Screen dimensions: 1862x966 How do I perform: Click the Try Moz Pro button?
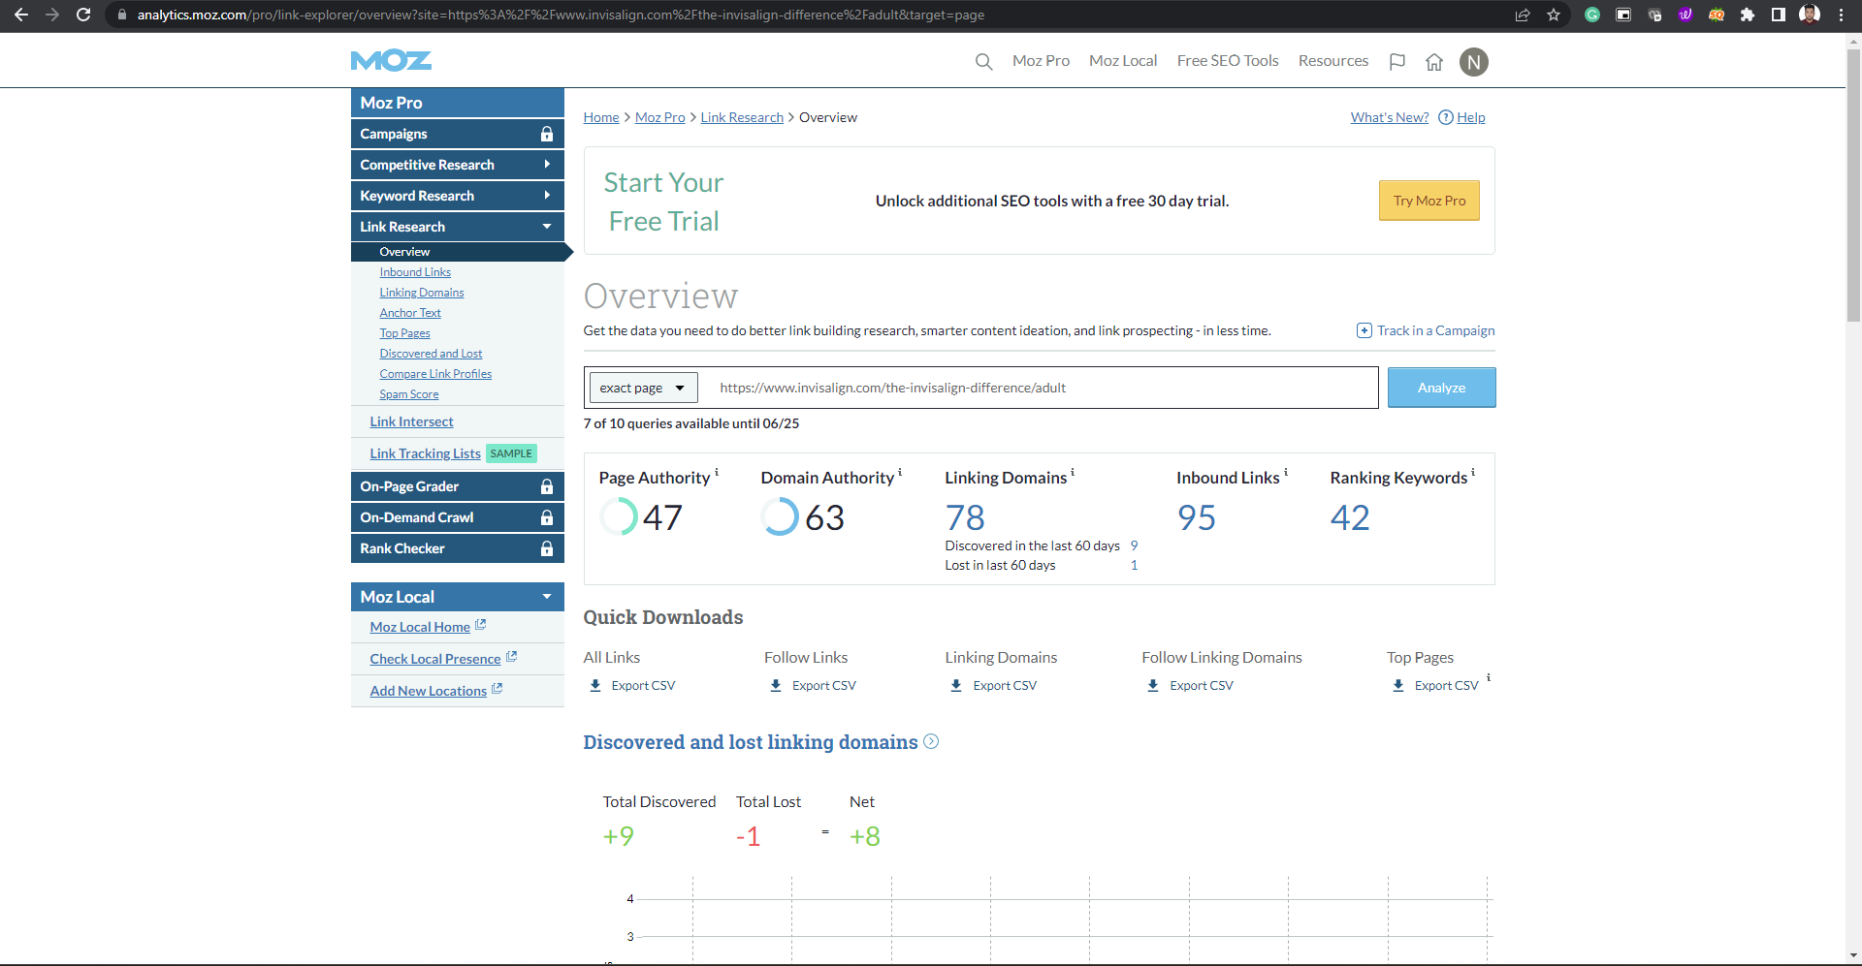click(1429, 201)
